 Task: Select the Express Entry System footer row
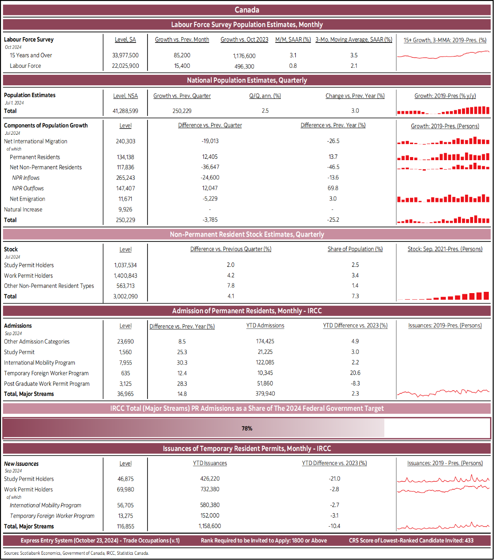(x=247, y=540)
